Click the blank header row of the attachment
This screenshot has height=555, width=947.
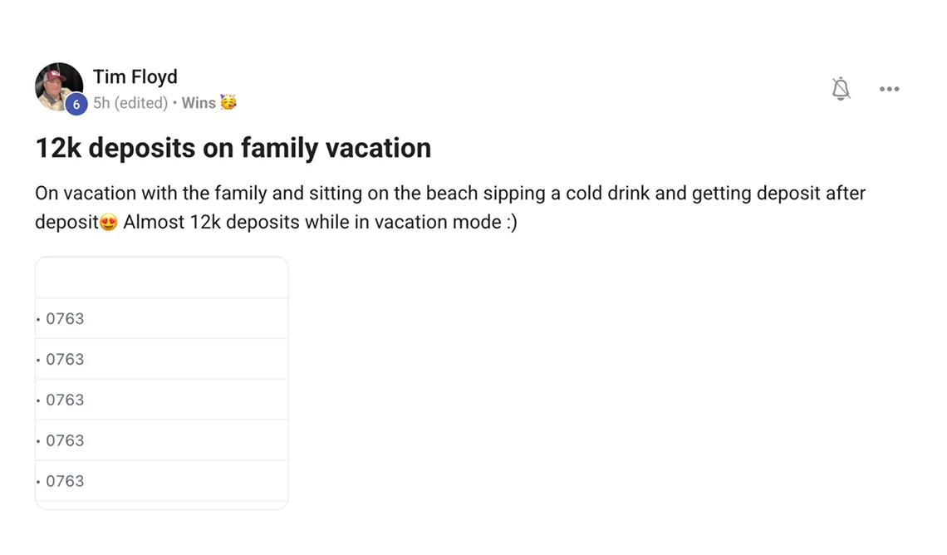tap(161, 278)
